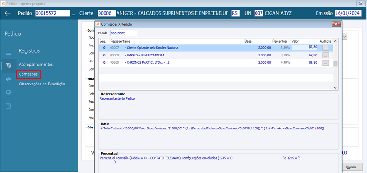Sort by the Percentual column header
Screen dimensions: 367x173
(x=281, y=41)
